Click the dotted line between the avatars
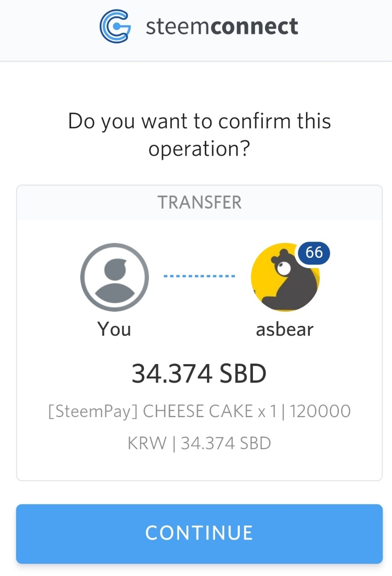This screenshot has width=392, height=576. tap(199, 276)
